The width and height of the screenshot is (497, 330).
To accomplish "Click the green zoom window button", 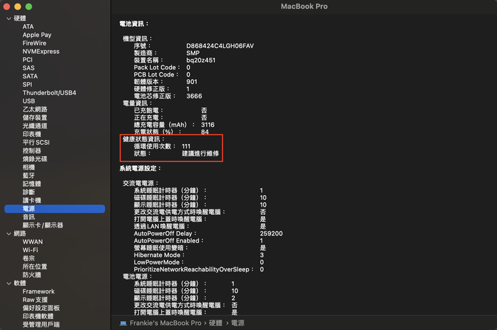I will [28, 7].
